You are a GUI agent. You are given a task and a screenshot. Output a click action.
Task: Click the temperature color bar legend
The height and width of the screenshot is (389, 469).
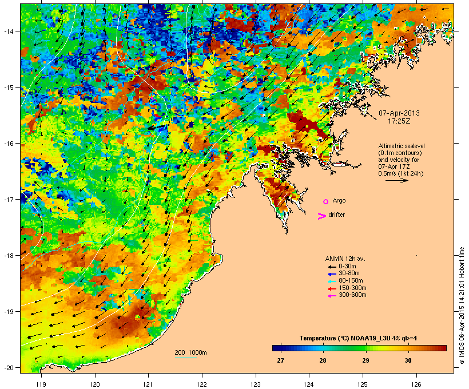pos(359,348)
